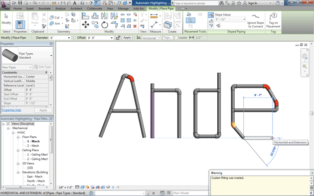Open the Insert ribbon tab
Screen dimensions: 314x196
tap(30, 8)
